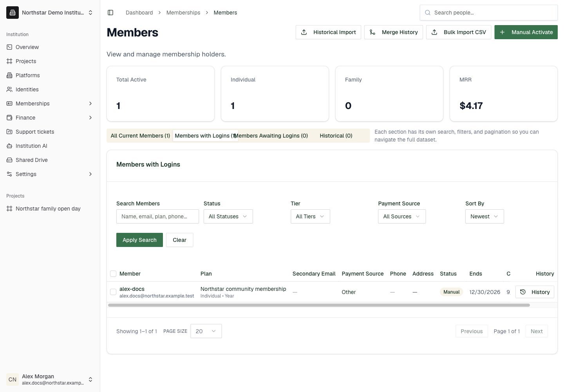Open the Newest sort dropdown
This screenshot has width=564, height=392.
click(x=484, y=216)
